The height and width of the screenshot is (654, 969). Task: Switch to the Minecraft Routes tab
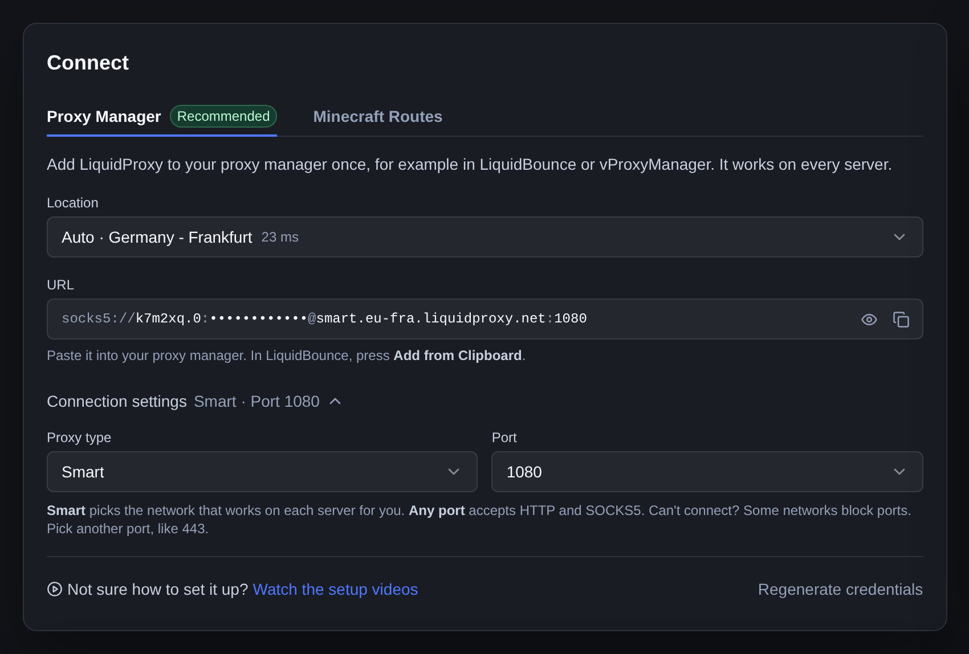point(377,117)
